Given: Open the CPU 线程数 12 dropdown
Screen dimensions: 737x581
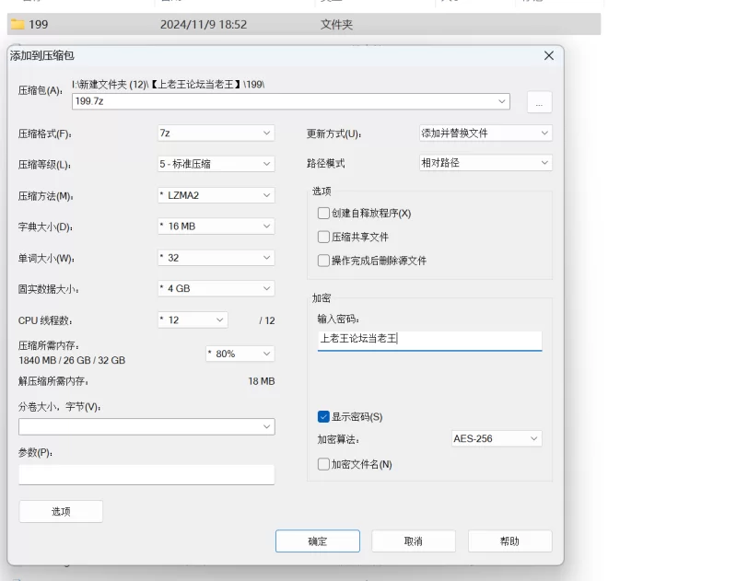Looking at the screenshot, I should coord(193,320).
